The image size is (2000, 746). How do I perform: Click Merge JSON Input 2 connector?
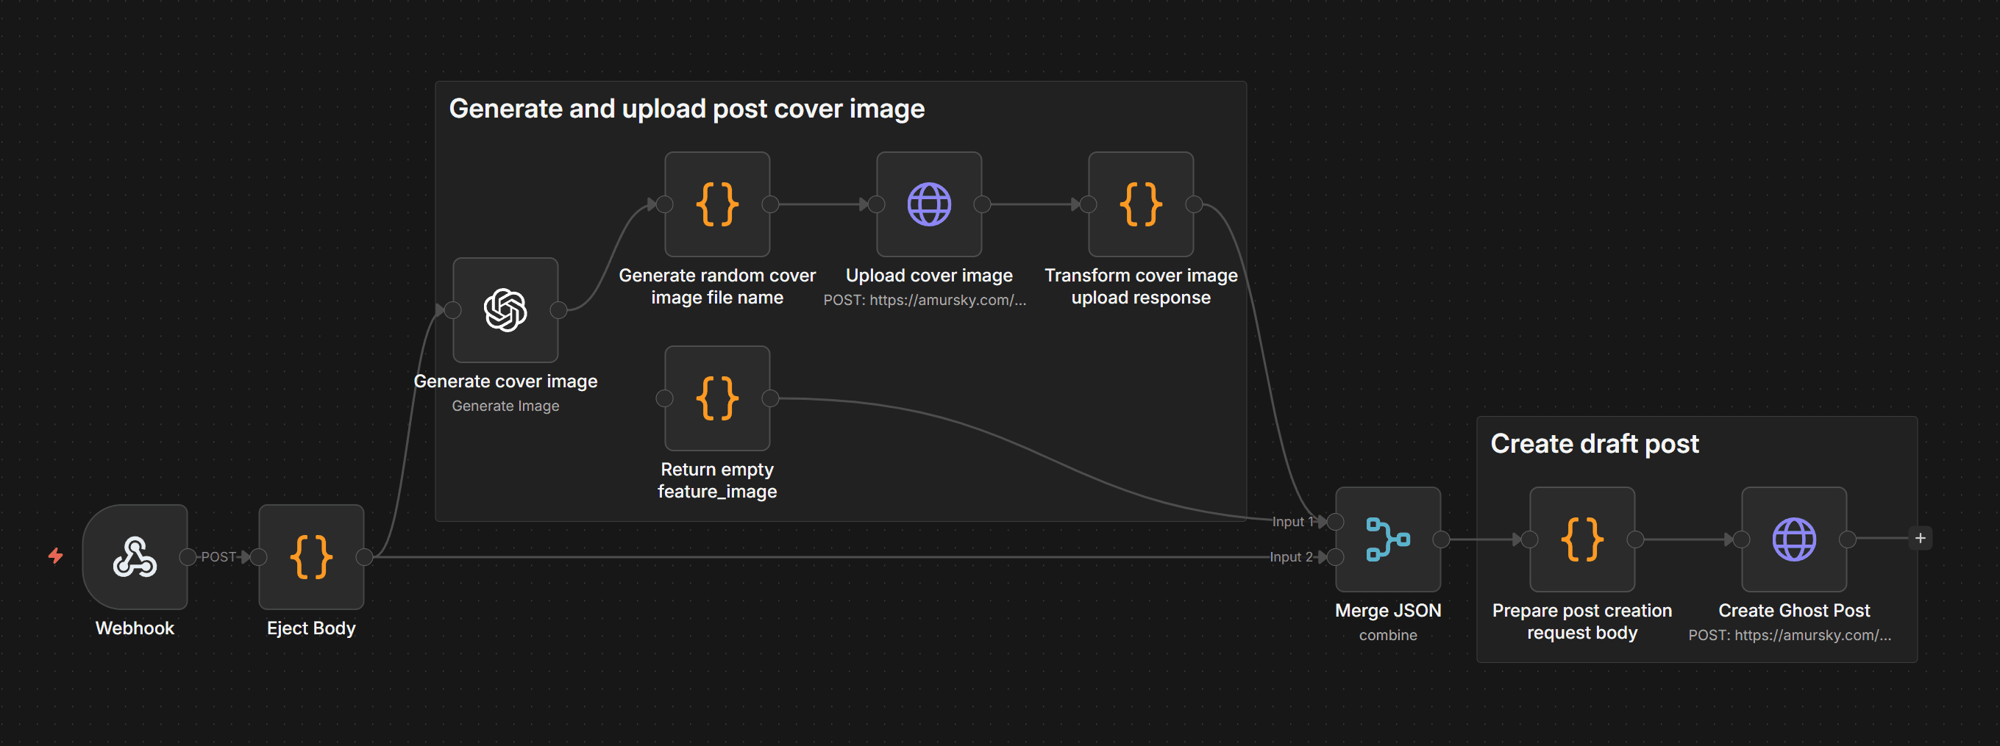click(x=1335, y=557)
